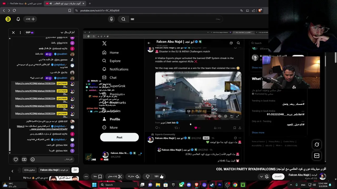This screenshot has height=189, width=337.
Task: Open the tweet video settings gear
Action: 226,116
